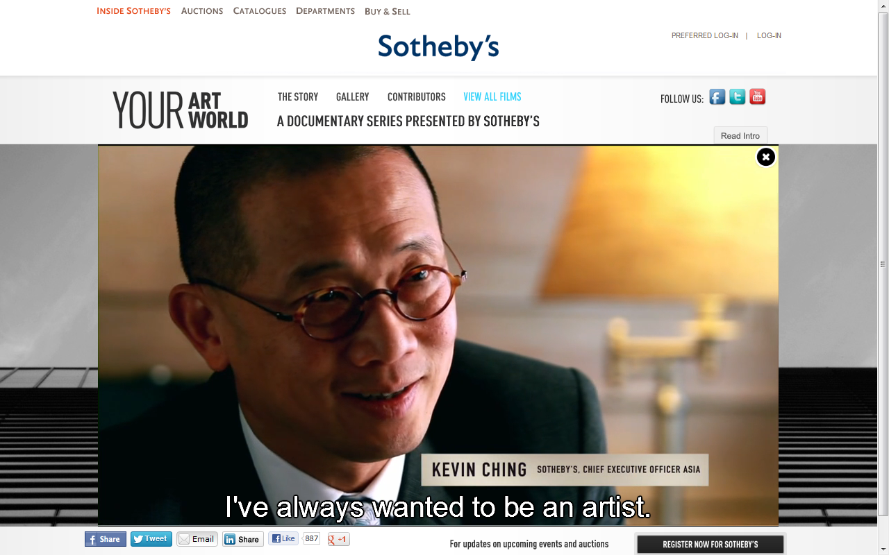The height and width of the screenshot is (555, 889).
Task: Go to The Story section
Action: [x=298, y=97]
